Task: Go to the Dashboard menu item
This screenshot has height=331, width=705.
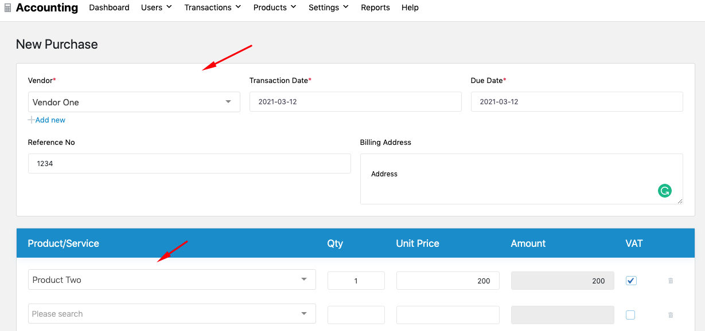Action: [x=109, y=7]
